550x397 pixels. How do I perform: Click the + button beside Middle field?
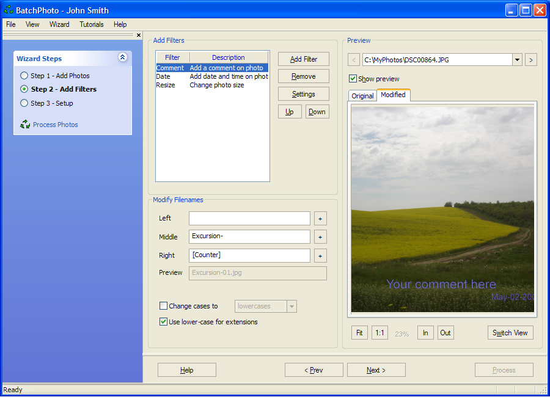(320, 237)
